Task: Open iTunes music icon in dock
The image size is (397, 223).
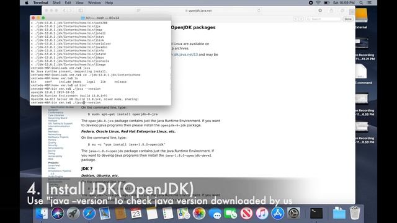Action: tap(262, 213)
